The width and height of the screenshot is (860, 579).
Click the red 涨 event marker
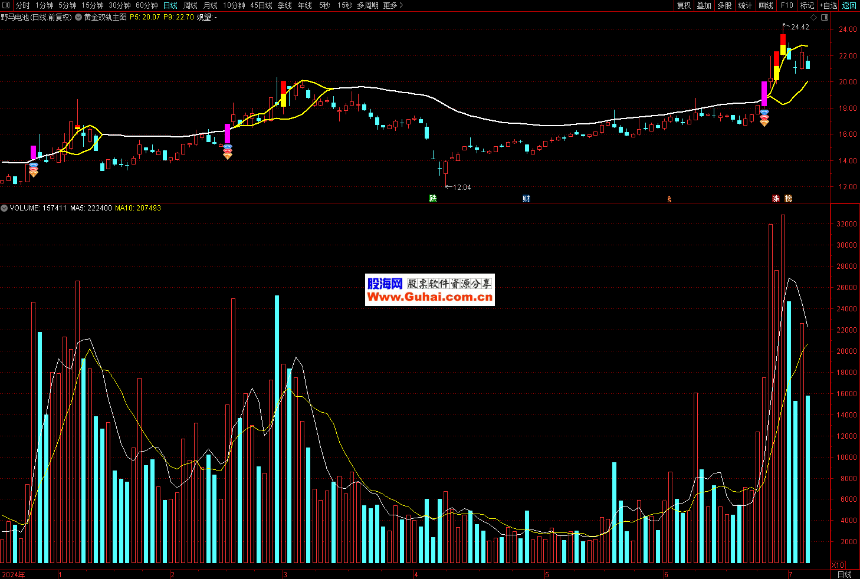pos(776,199)
